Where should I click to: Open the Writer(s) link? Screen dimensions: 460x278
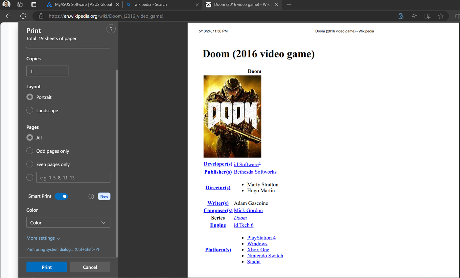coord(218,203)
